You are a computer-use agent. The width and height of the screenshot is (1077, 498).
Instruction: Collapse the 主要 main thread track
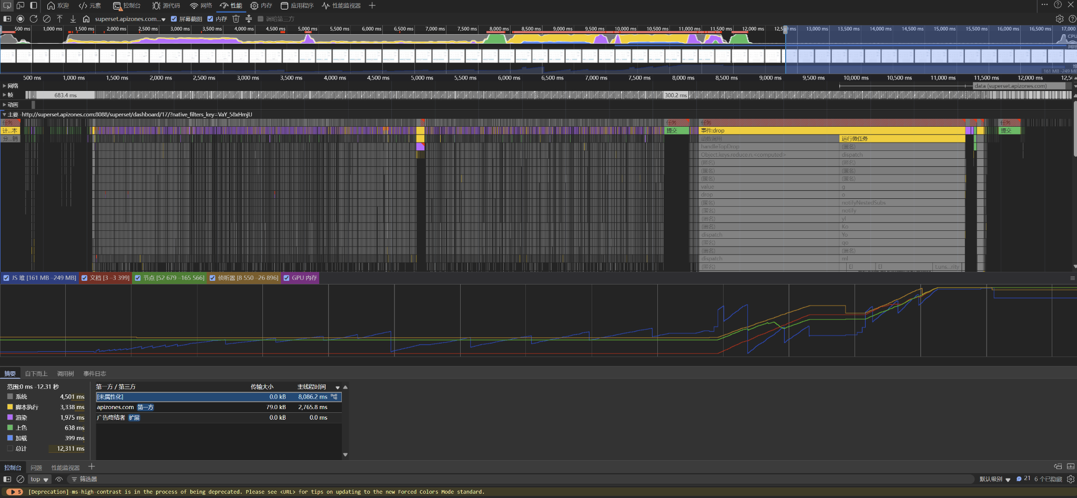tap(4, 114)
